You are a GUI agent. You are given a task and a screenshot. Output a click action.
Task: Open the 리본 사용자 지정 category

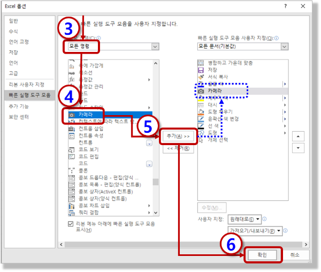click(26, 85)
